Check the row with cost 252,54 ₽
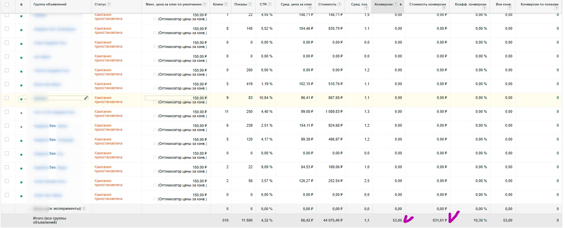This screenshot has width=565, height=228. tap(7, 181)
